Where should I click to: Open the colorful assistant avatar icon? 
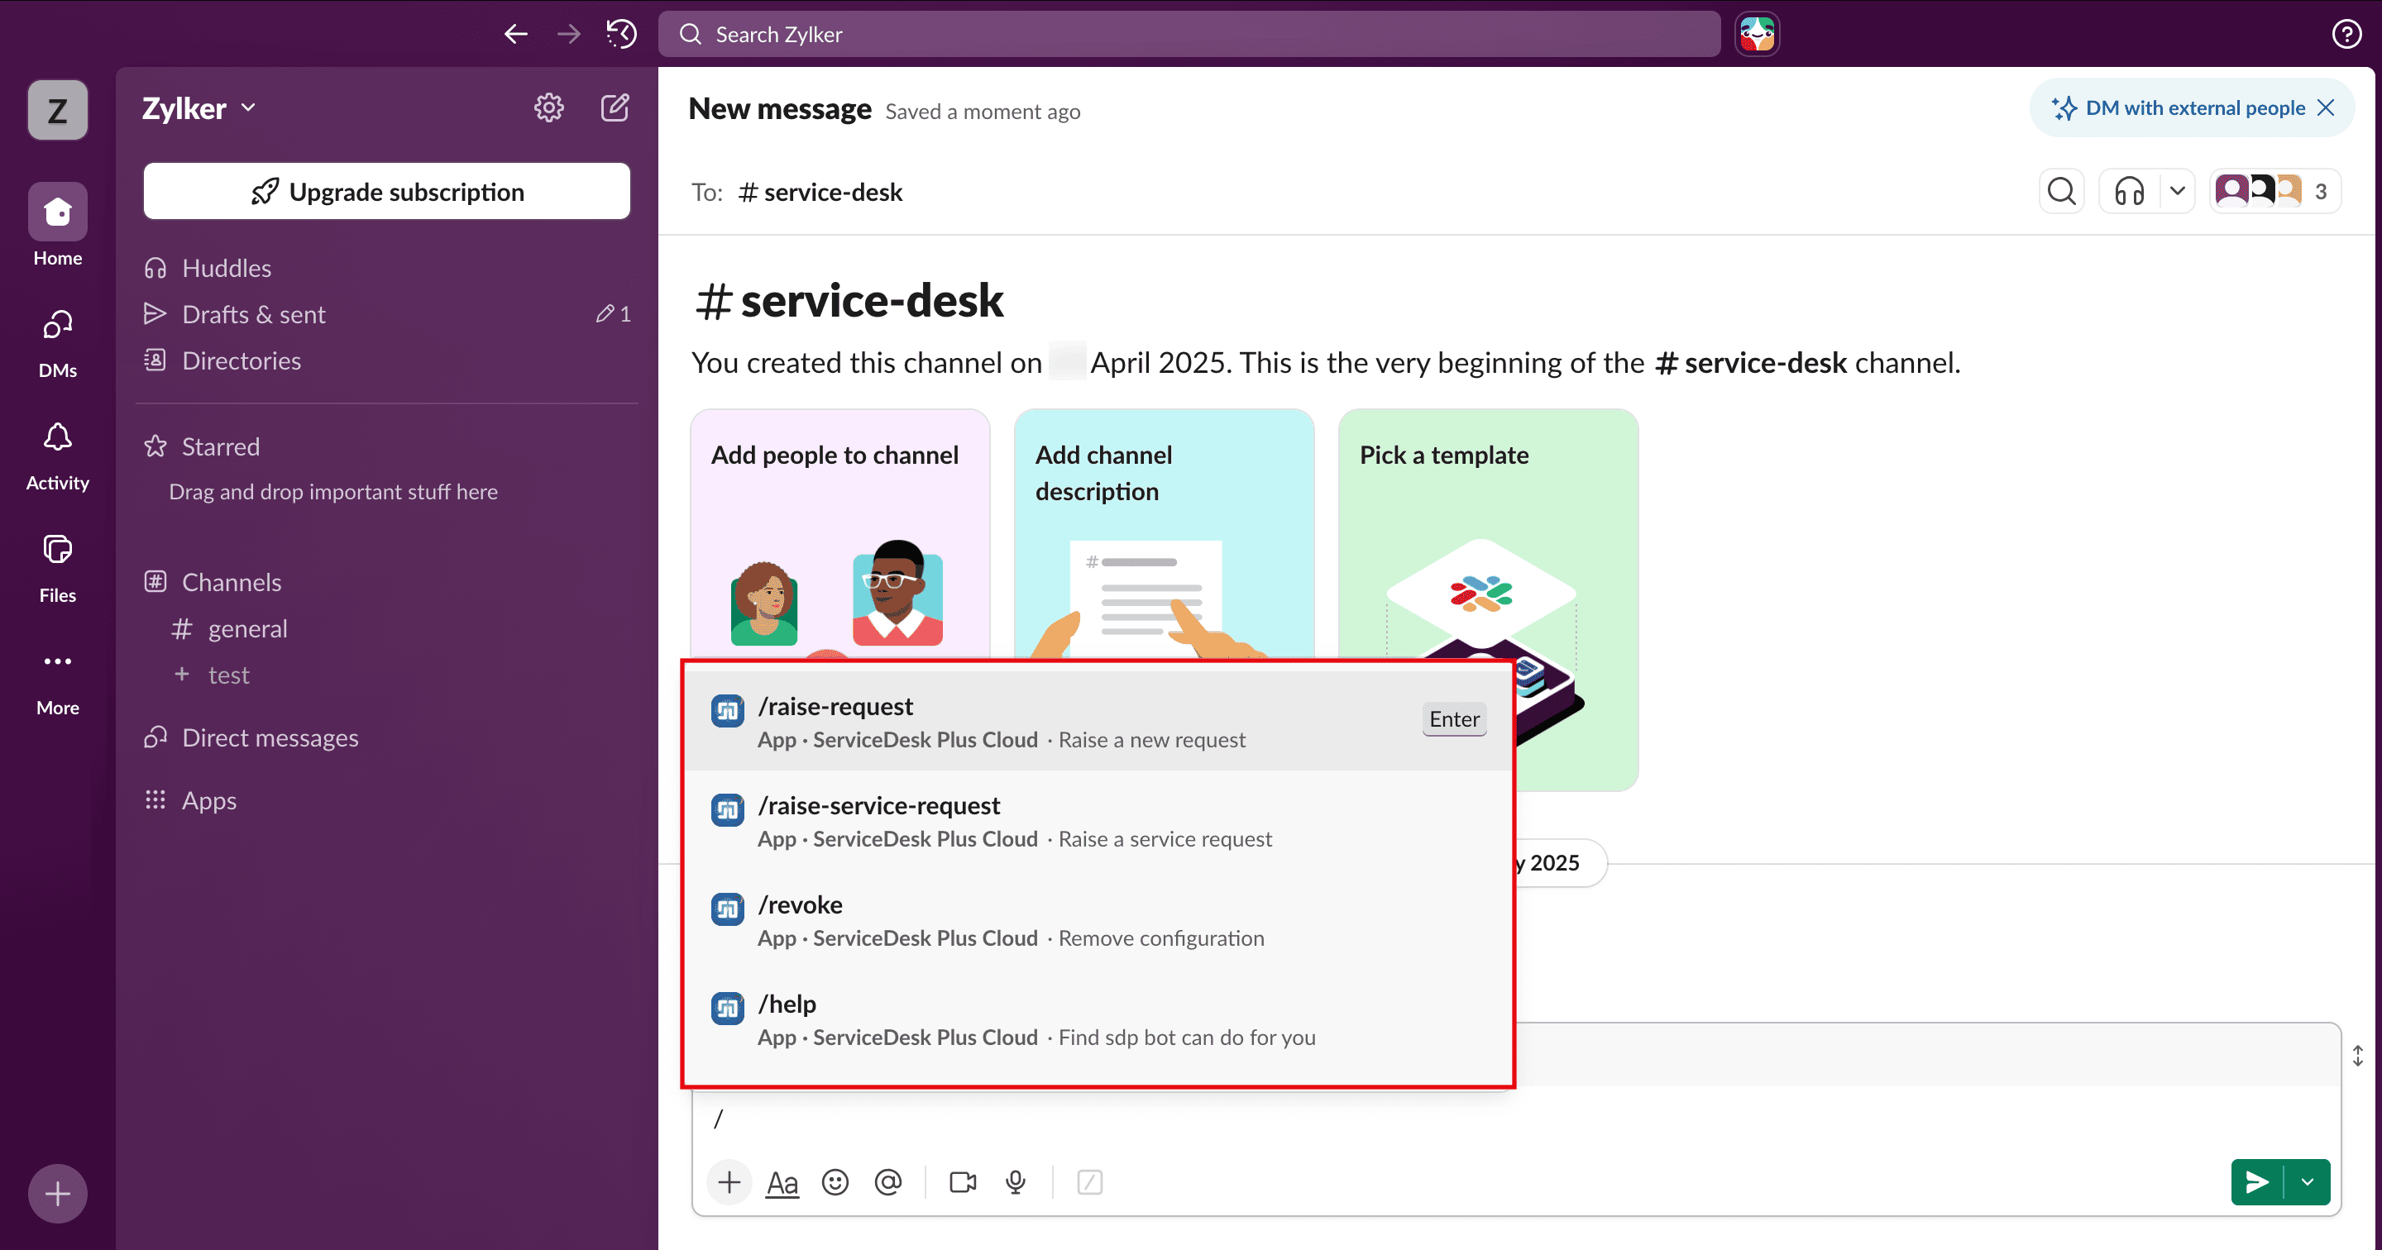tap(1757, 34)
